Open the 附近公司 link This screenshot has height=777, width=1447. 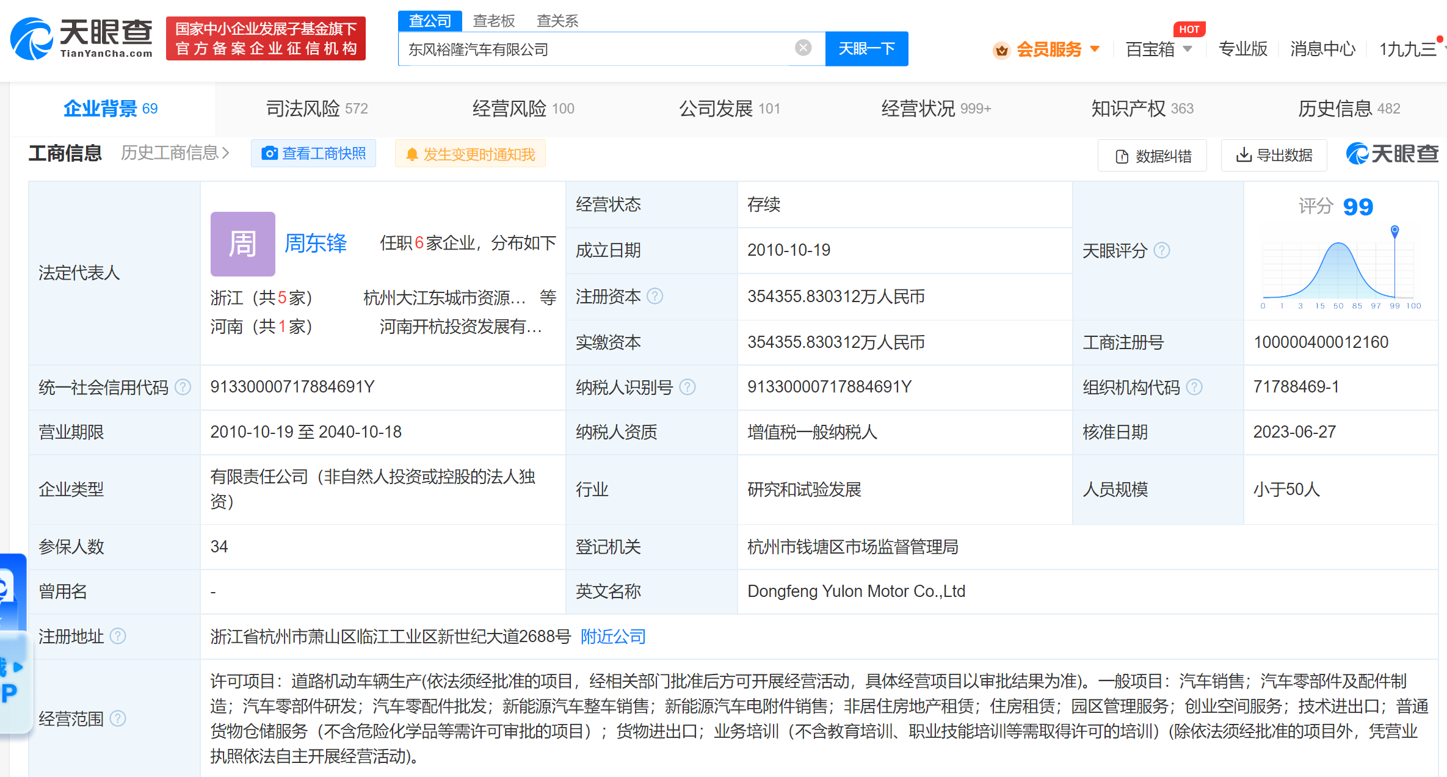coord(612,637)
